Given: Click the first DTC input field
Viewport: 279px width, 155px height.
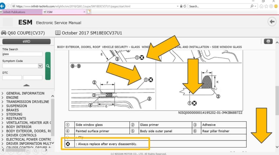Looking at the screenshot, I should point(12,78).
